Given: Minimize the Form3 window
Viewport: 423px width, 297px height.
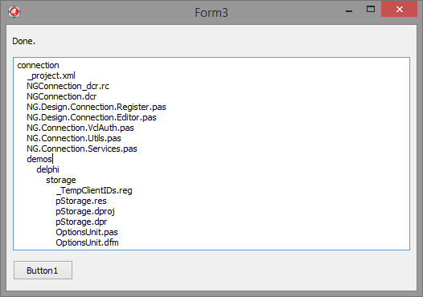Looking at the screenshot, I should pyautogui.click(x=349, y=10).
